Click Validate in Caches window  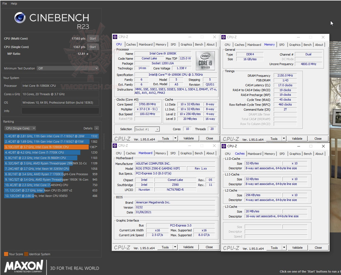[297, 248]
